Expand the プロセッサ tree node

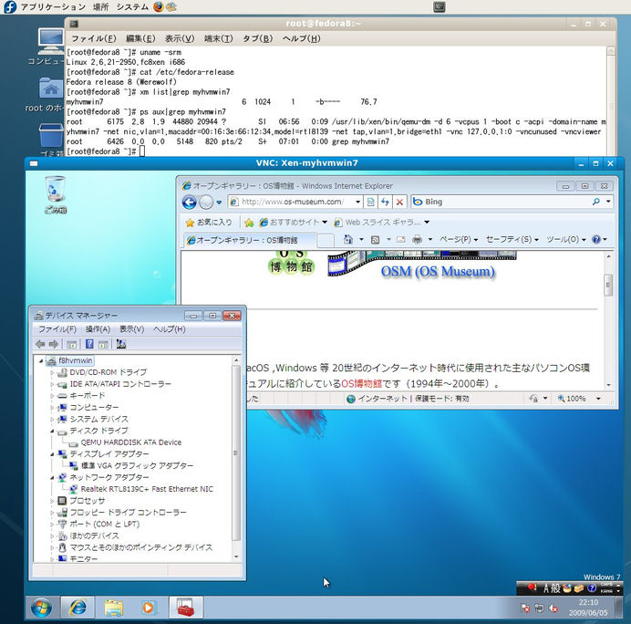(52, 501)
